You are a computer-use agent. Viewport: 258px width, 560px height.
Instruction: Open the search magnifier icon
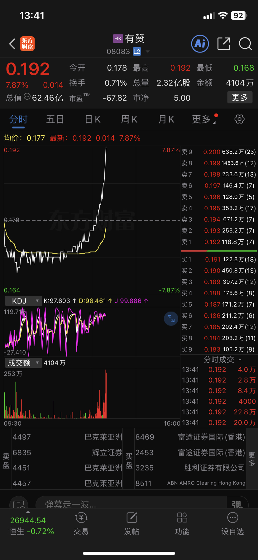245,44
